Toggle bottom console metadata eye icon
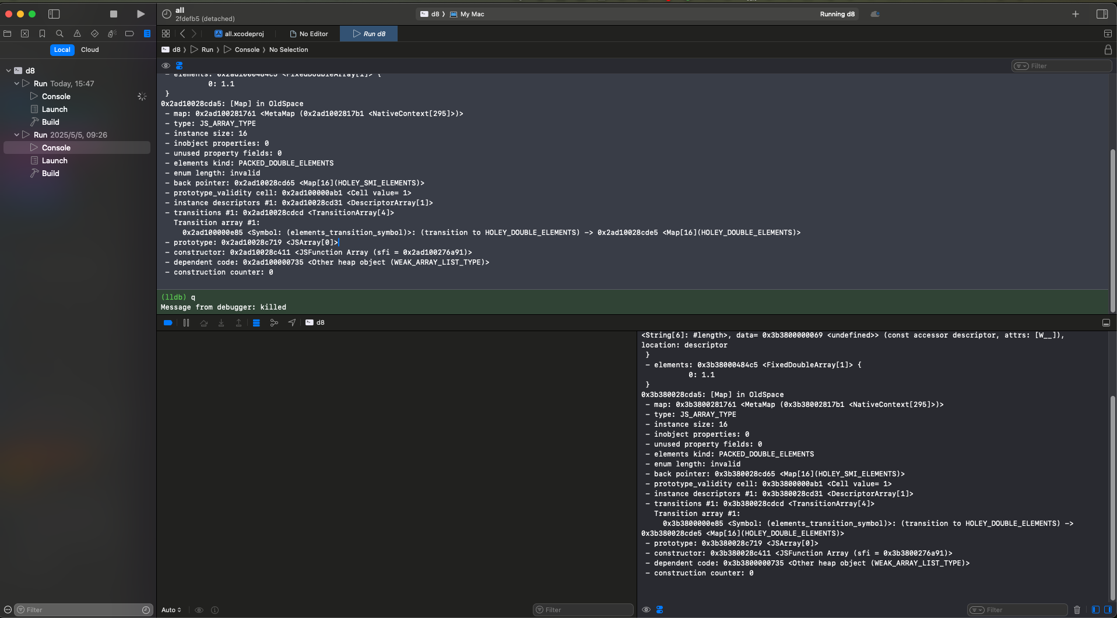The width and height of the screenshot is (1117, 618). 646,610
